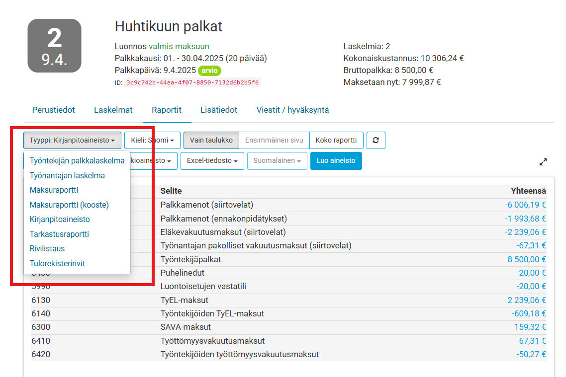Image resolution: width=566 pixels, height=377 pixels.
Task: Click the 8 500,00 € Työntekijäpalkat amount
Action: tap(527, 259)
